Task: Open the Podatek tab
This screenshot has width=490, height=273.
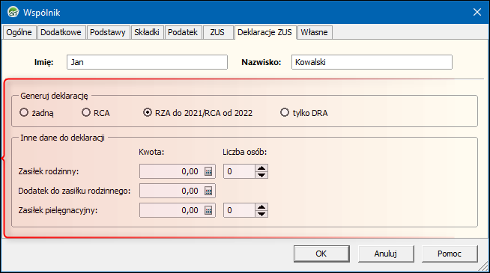Action: click(183, 32)
